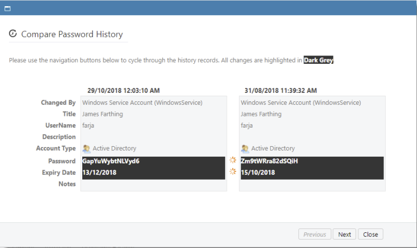Viewport: 417px width, 248px height.
Task: Close the Compare Password History dialog
Action: click(371, 234)
